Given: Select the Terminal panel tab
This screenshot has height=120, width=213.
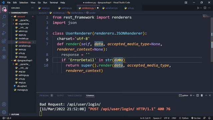Looking at the screenshot, I should (x=90, y=96).
